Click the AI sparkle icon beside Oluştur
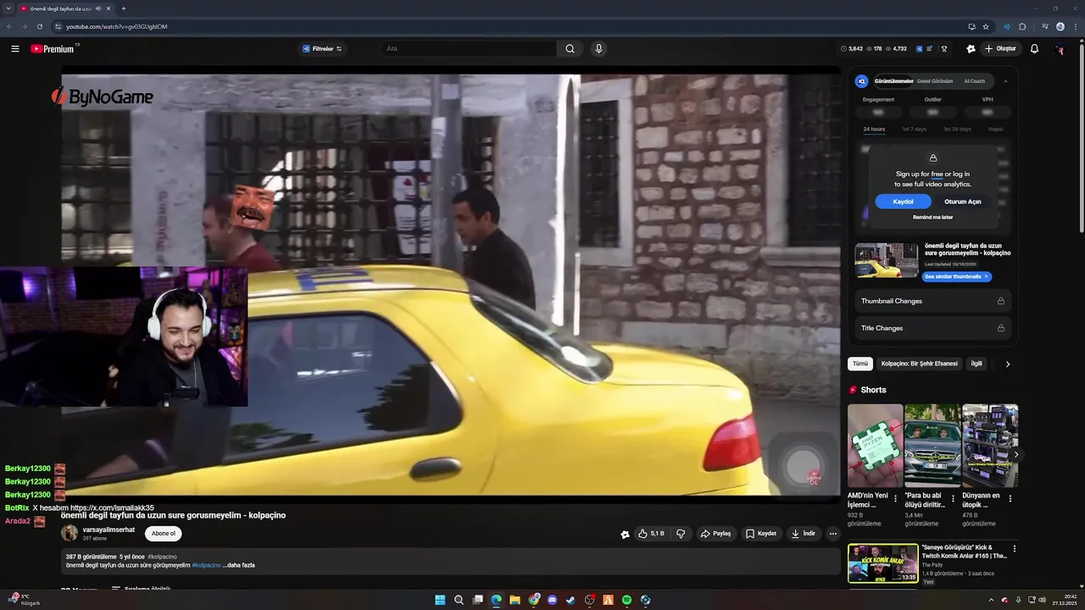The image size is (1085, 610). click(971, 49)
